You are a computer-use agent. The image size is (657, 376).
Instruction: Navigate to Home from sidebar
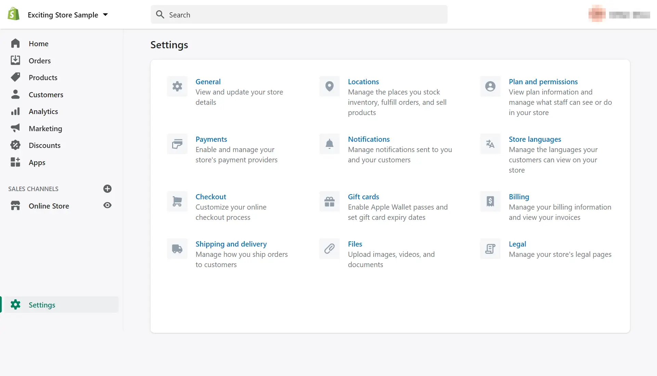[38, 43]
